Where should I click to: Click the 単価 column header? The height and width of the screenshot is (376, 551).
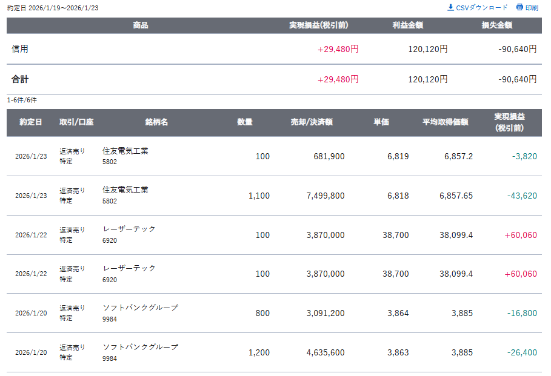pyautogui.click(x=381, y=122)
